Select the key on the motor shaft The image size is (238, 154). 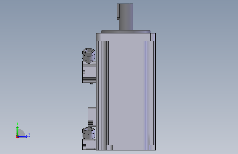(118, 12)
